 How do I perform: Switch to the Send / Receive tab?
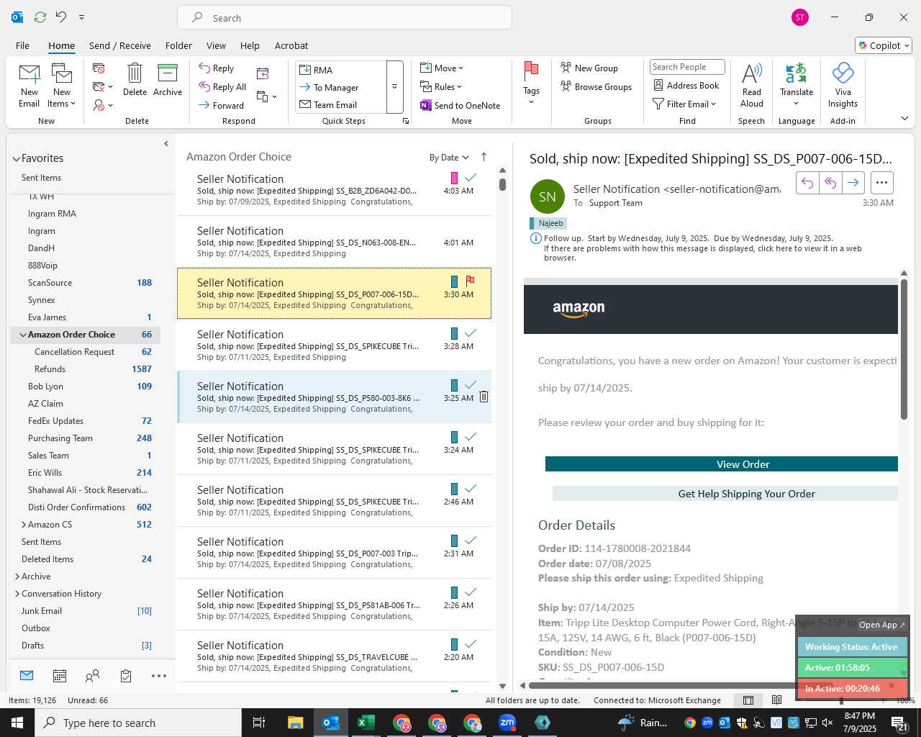coord(120,45)
